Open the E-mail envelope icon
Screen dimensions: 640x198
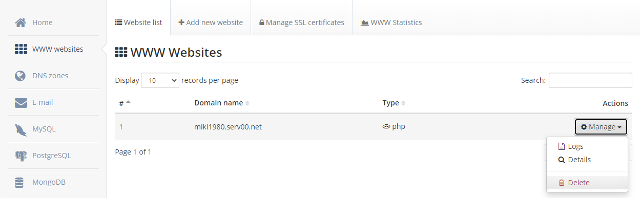[20, 102]
